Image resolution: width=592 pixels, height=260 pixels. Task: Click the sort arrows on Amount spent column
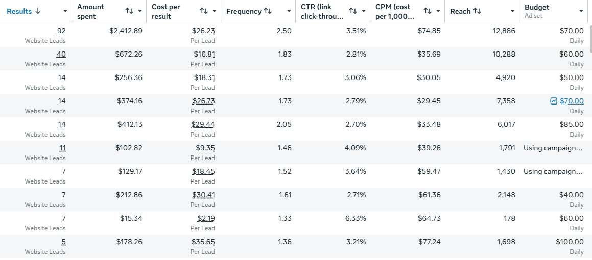click(x=129, y=11)
